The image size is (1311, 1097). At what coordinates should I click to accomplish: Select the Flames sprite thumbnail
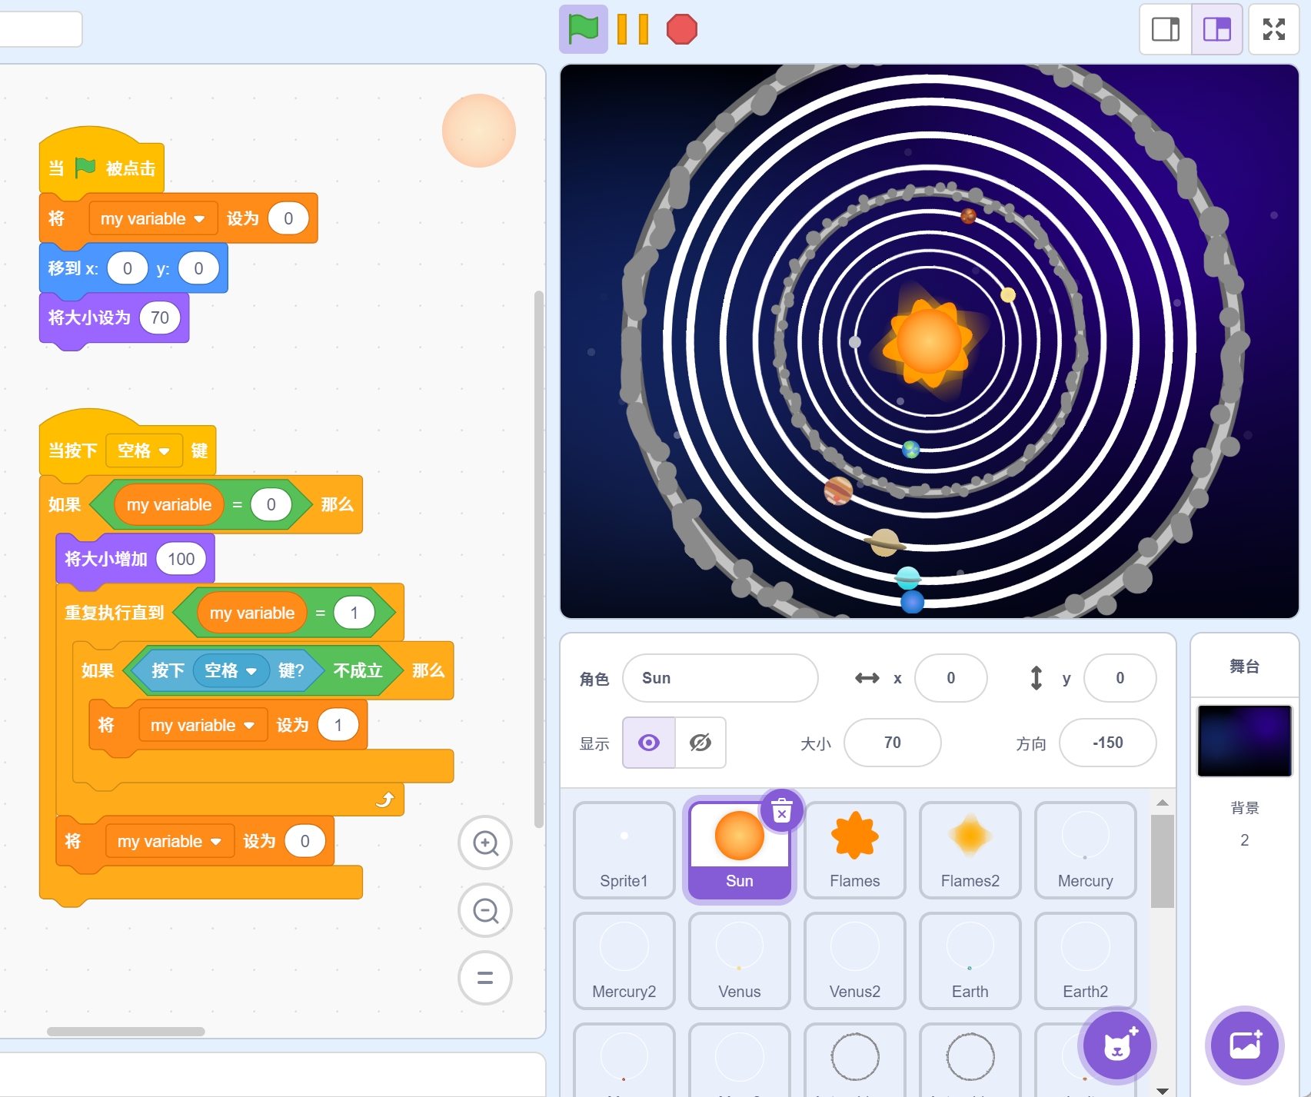[854, 849]
